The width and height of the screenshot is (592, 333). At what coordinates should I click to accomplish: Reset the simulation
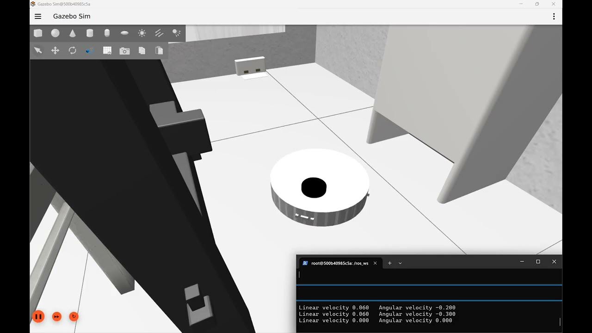coord(74,317)
